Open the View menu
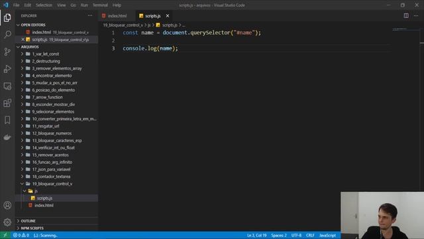The height and width of the screenshot is (239, 424). tap(62, 5)
